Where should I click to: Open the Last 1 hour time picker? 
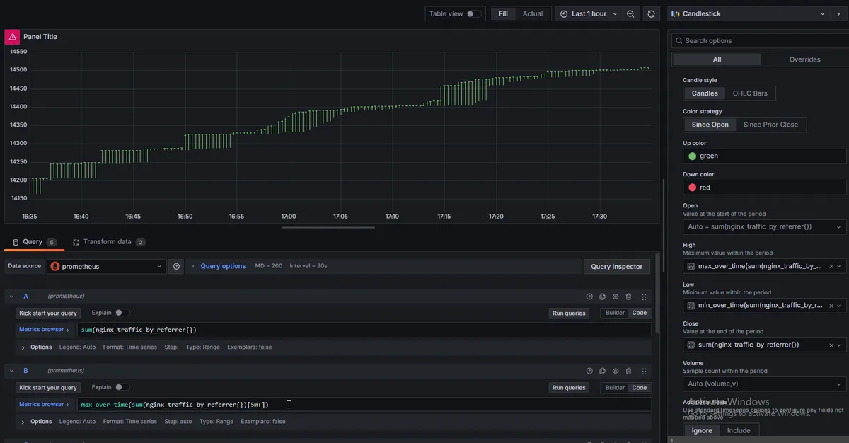[588, 13]
